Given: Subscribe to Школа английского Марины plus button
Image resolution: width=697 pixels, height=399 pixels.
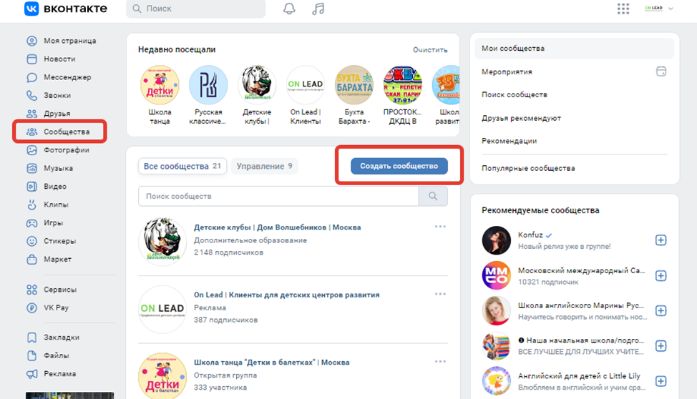Looking at the screenshot, I should click(x=661, y=310).
